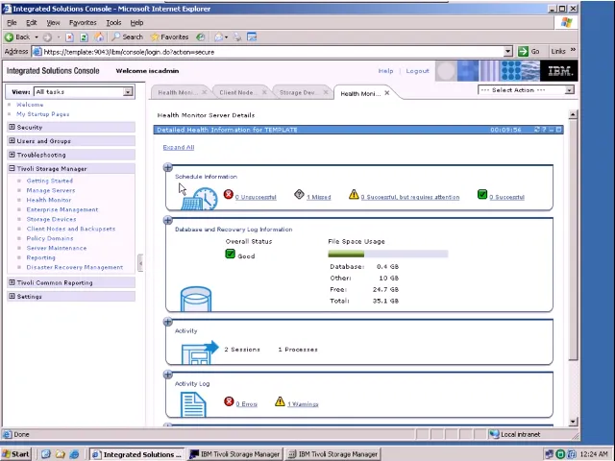The image size is (615, 461).
Task: Switch to the Client Node tab
Action: (237, 92)
